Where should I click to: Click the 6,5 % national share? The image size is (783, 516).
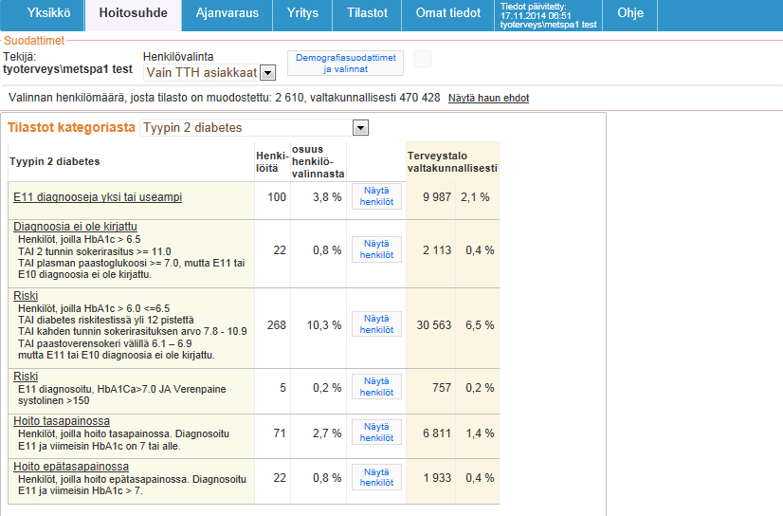pos(480,325)
